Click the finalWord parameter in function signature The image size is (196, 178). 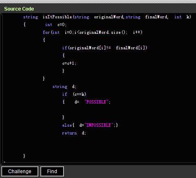pos(156,17)
